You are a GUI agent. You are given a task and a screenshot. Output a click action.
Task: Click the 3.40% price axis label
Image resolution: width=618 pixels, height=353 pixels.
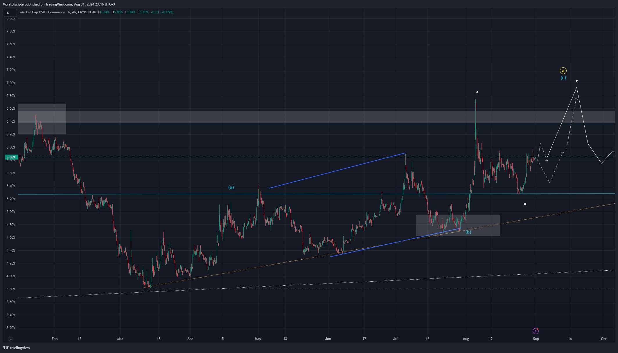[11, 315]
